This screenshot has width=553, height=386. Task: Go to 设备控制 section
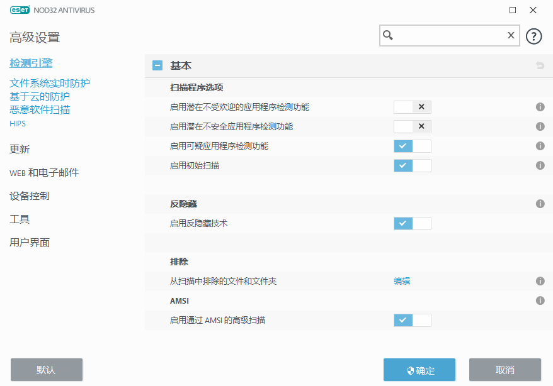(30, 196)
